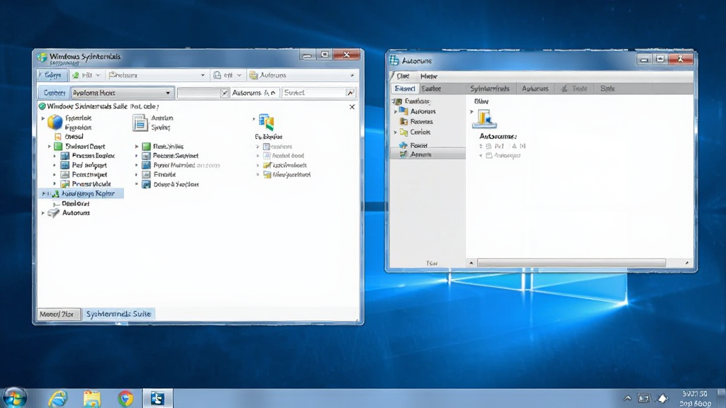This screenshot has height=408, width=726.
Task: Click the Autoruns window title bar icon
Action: [394, 60]
